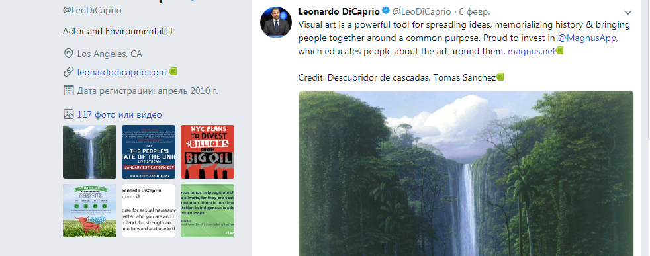The width and height of the screenshot is (650, 256).
Task: Click the photo icon beside 117 фото или видео
Action: (68, 114)
